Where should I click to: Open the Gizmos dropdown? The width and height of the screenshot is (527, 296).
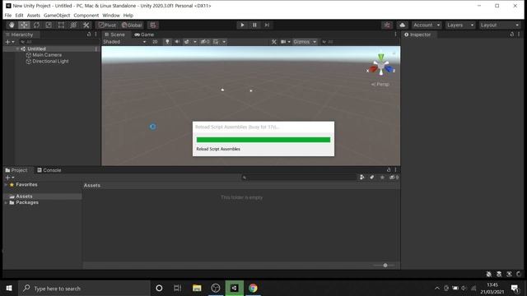[x=305, y=42]
